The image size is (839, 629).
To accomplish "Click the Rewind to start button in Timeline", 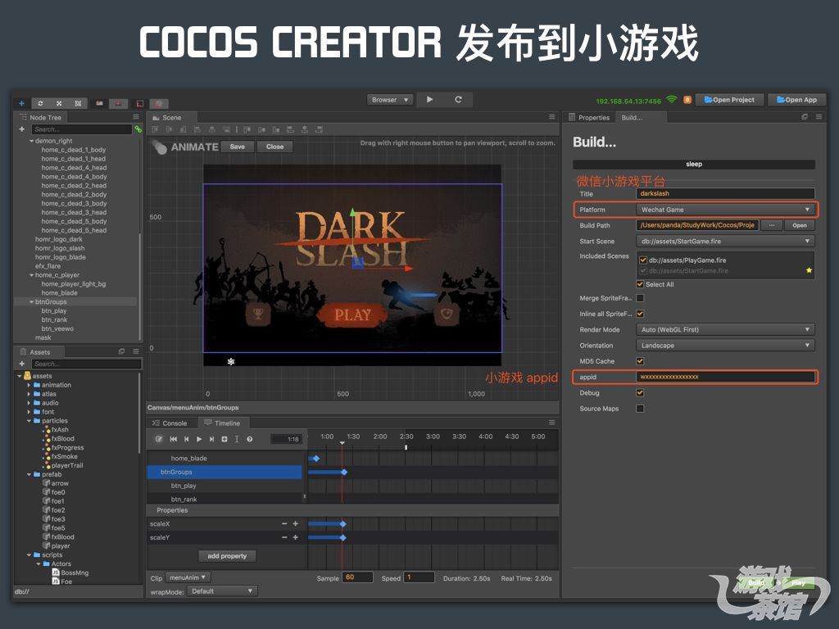I will (174, 439).
